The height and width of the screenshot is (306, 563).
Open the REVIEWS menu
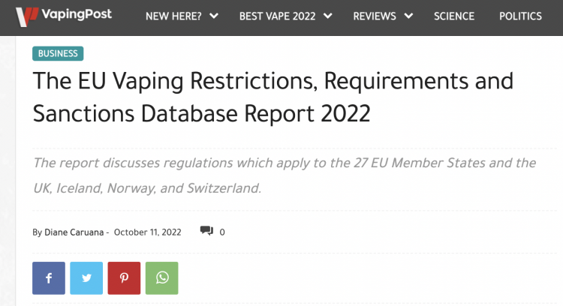[x=375, y=16]
